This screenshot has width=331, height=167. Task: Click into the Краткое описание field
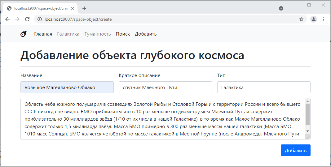(165, 87)
